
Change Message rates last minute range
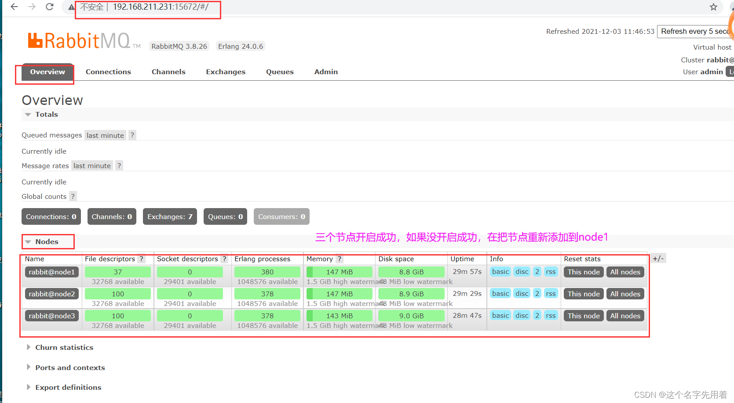coord(92,166)
